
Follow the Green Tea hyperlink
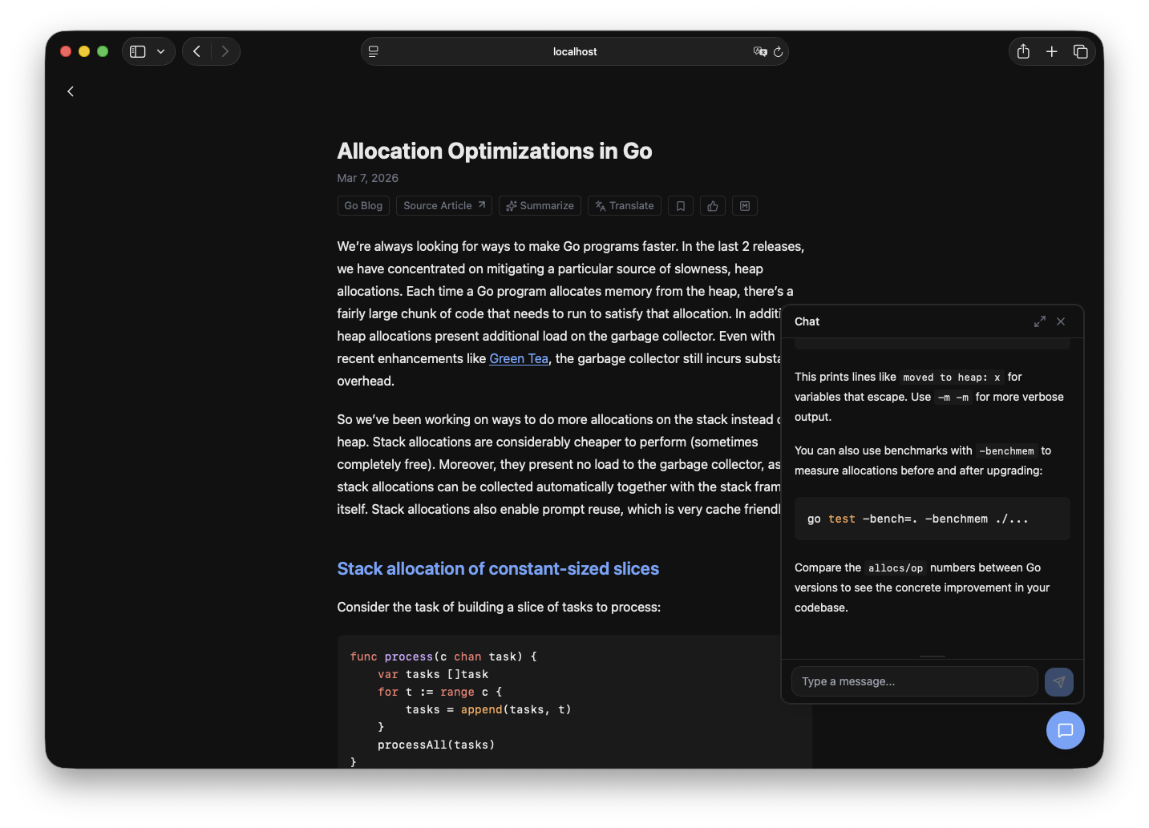tap(518, 358)
